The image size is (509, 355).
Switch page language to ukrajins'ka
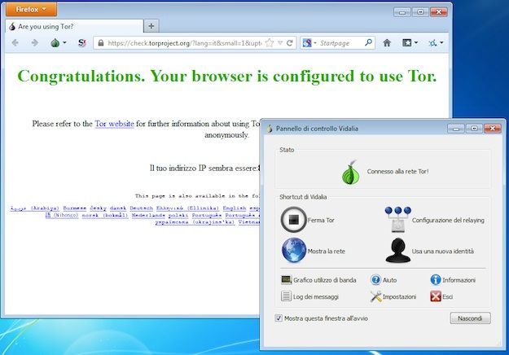(195, 222)
